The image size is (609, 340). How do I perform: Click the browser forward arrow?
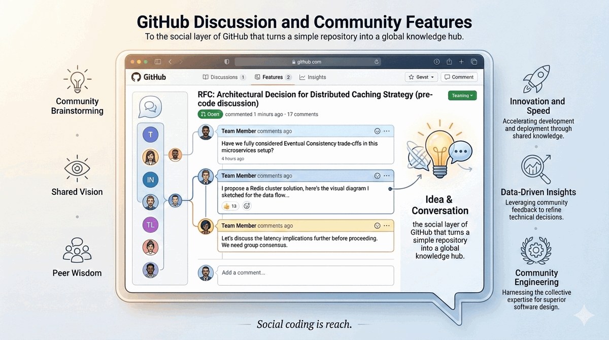[182, 62]
